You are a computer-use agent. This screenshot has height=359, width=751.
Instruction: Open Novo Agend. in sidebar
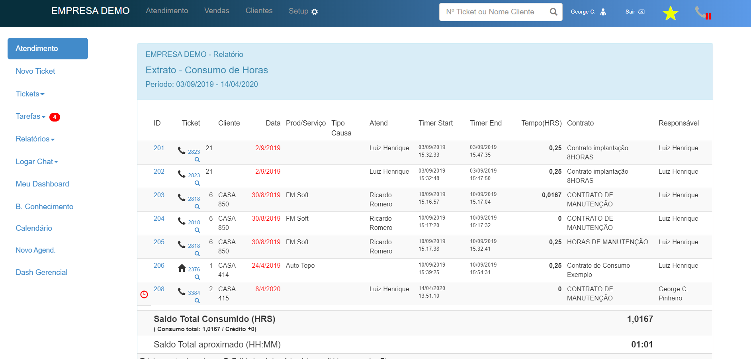pos(35,250)
